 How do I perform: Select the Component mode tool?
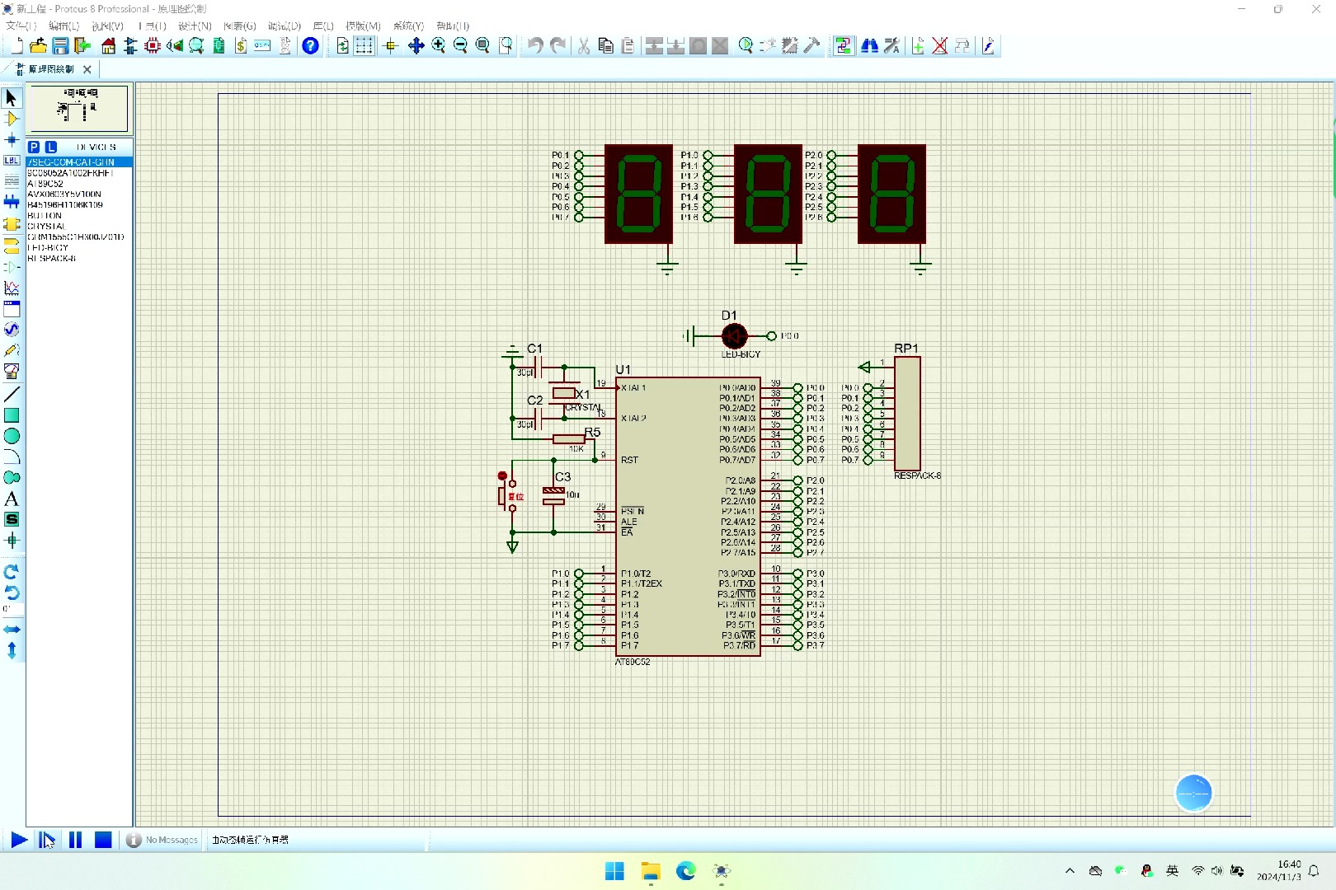tap(12, 119)
